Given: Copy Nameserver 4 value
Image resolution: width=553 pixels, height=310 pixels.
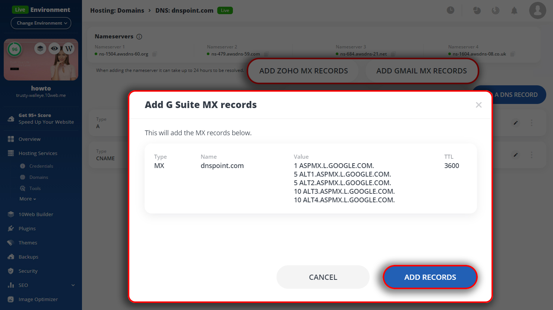Looking at the screenshot, I should point(513,54).
